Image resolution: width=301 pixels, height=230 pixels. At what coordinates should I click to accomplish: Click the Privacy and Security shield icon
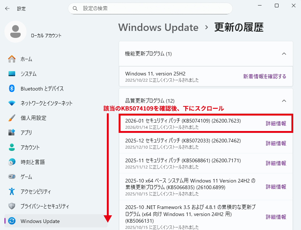click(x=12, y=206)
